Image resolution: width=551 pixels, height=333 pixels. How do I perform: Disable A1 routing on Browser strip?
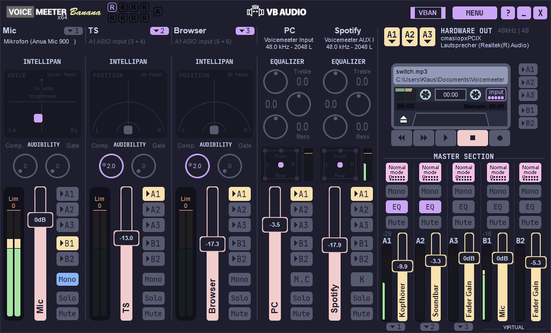[239, 194]
